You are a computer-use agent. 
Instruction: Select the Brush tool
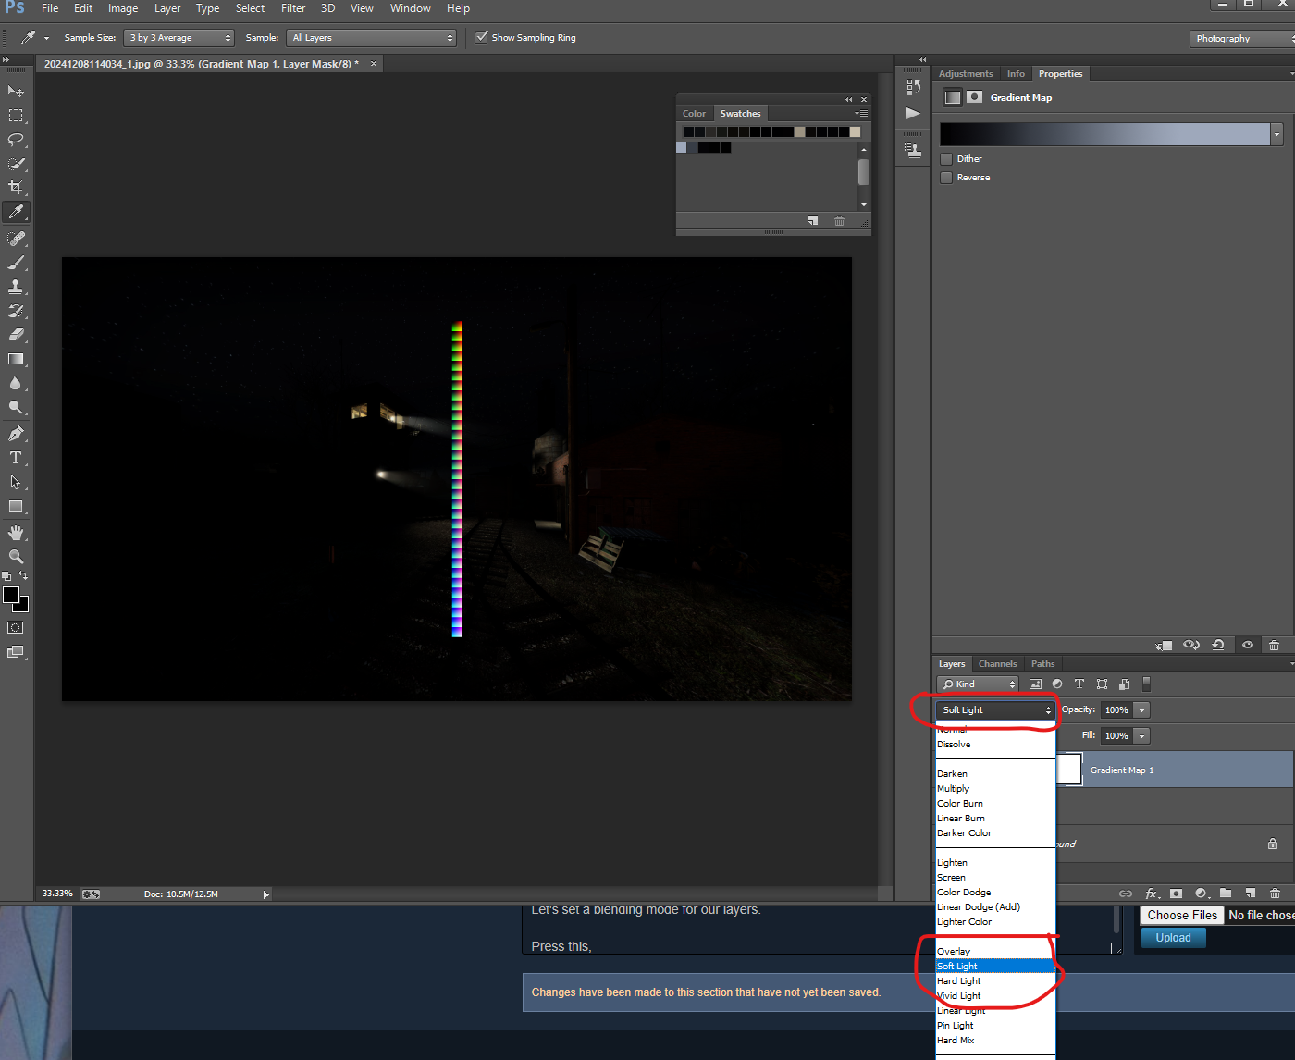(x=16, y=263)
